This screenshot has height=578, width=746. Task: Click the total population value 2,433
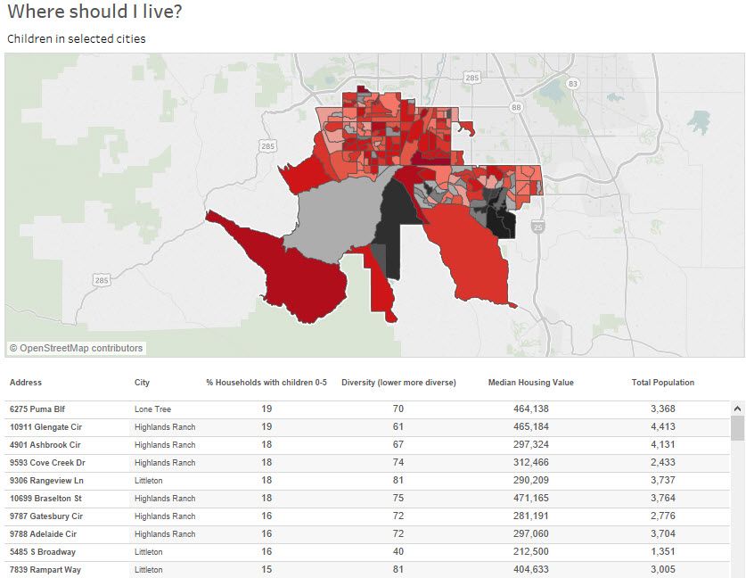[663, 462]
